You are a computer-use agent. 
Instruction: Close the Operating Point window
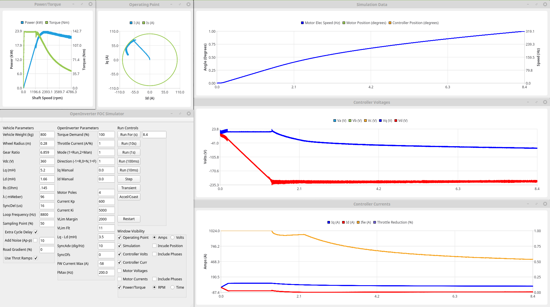(x=188, y=4)
